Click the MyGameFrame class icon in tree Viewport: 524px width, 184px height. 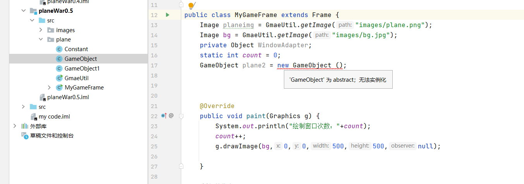[x=59, y=88]
